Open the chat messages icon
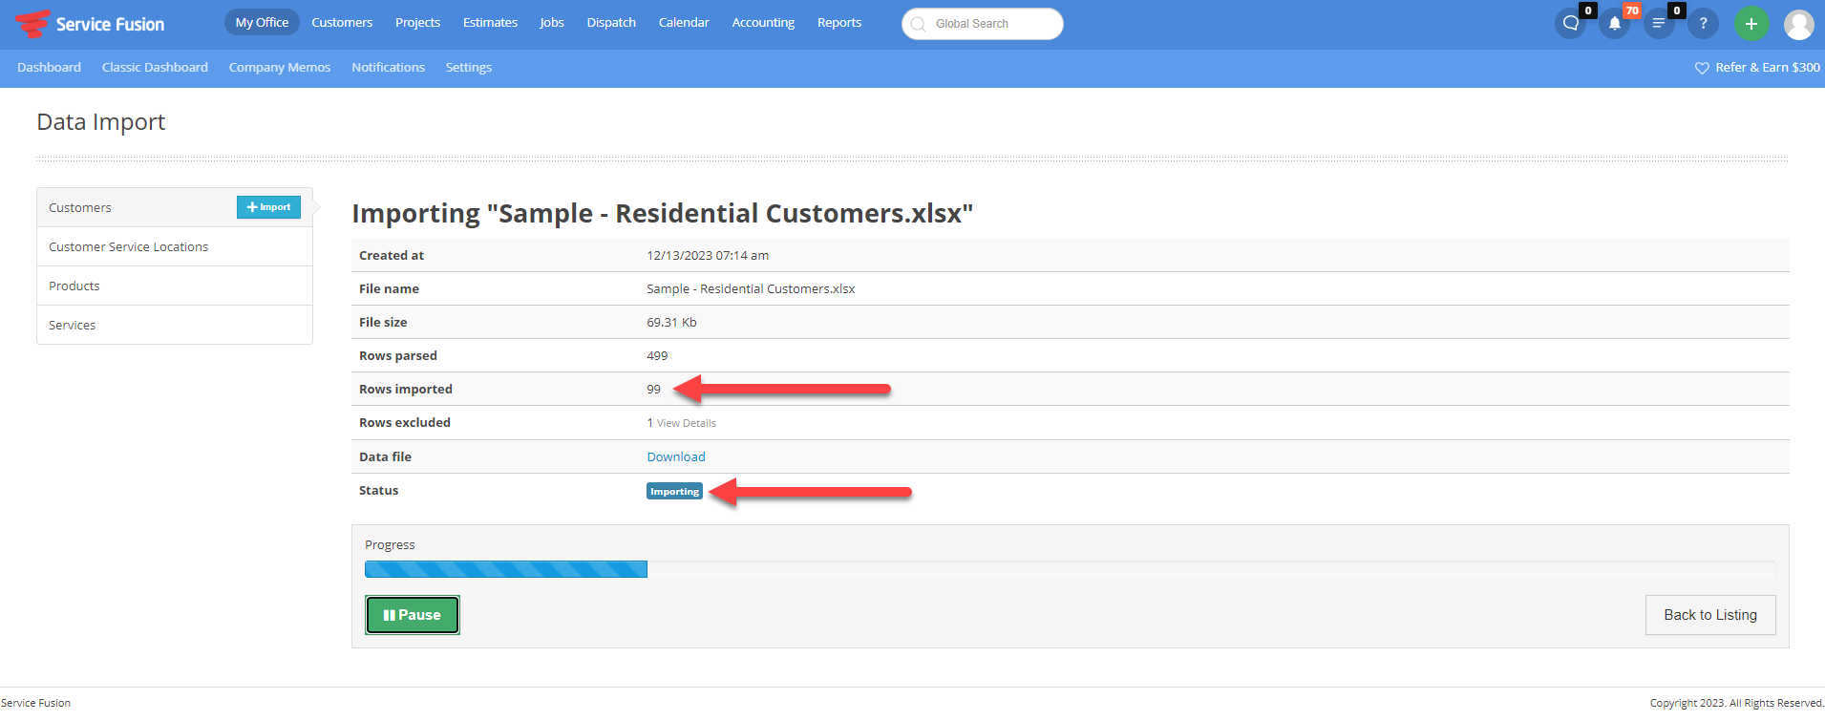The height and width of the screenshot is (721, 1825). [x=1571, y=24]
